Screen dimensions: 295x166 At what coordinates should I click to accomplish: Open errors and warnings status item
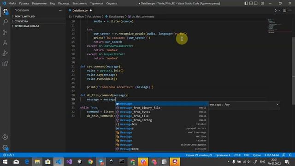click(x=9, y=155)
